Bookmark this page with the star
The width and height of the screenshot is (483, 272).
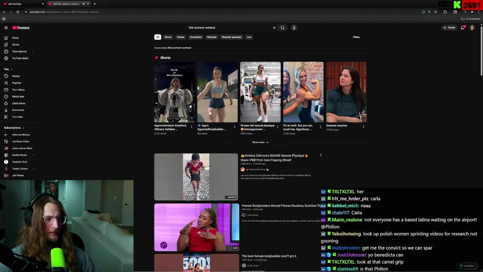pos(435,12)
